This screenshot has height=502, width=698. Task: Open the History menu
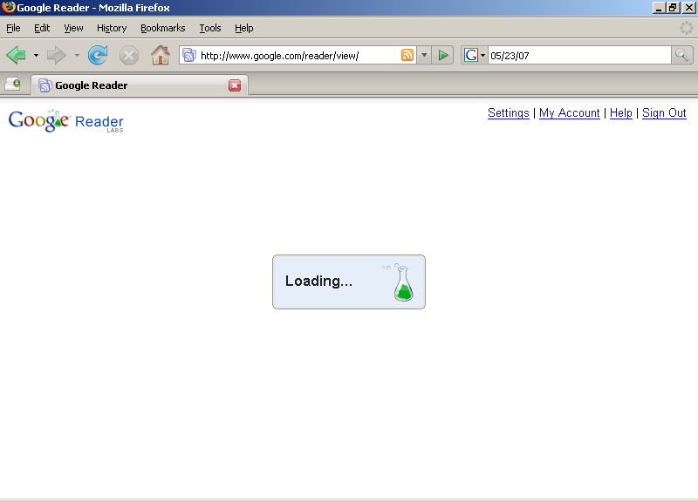pyautogui.click(x=112, y=28)
